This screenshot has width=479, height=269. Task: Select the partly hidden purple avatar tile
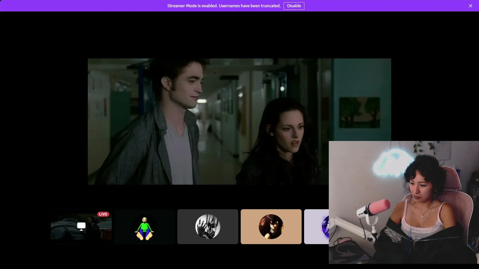tap(317, 226)
